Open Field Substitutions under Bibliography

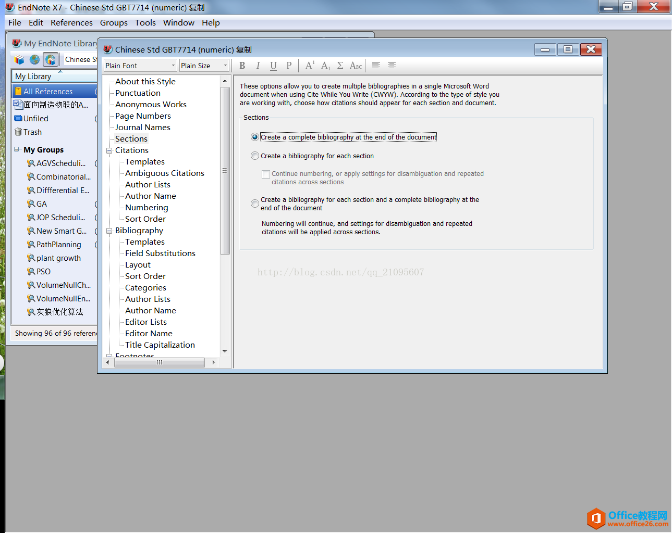pyautogui.click(x=160, y=253)
